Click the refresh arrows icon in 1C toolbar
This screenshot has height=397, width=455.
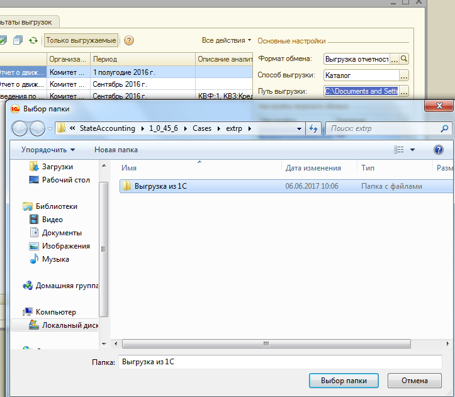pyautogui.click(x=33, y=40)
